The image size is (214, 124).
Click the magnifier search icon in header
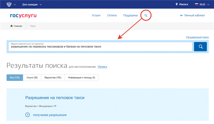pyautogui.click(x=146, y=15)
